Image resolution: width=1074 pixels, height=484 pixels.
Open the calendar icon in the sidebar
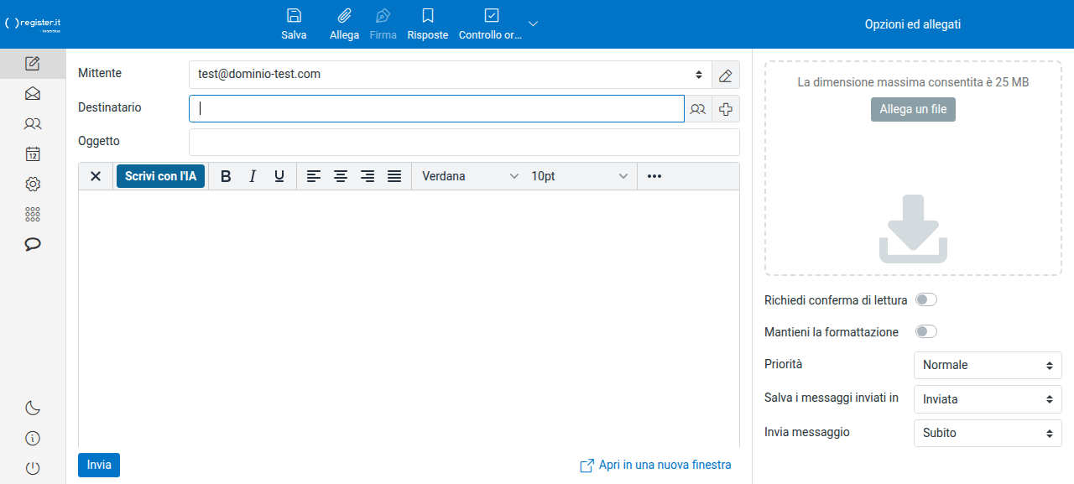[33, 154]
